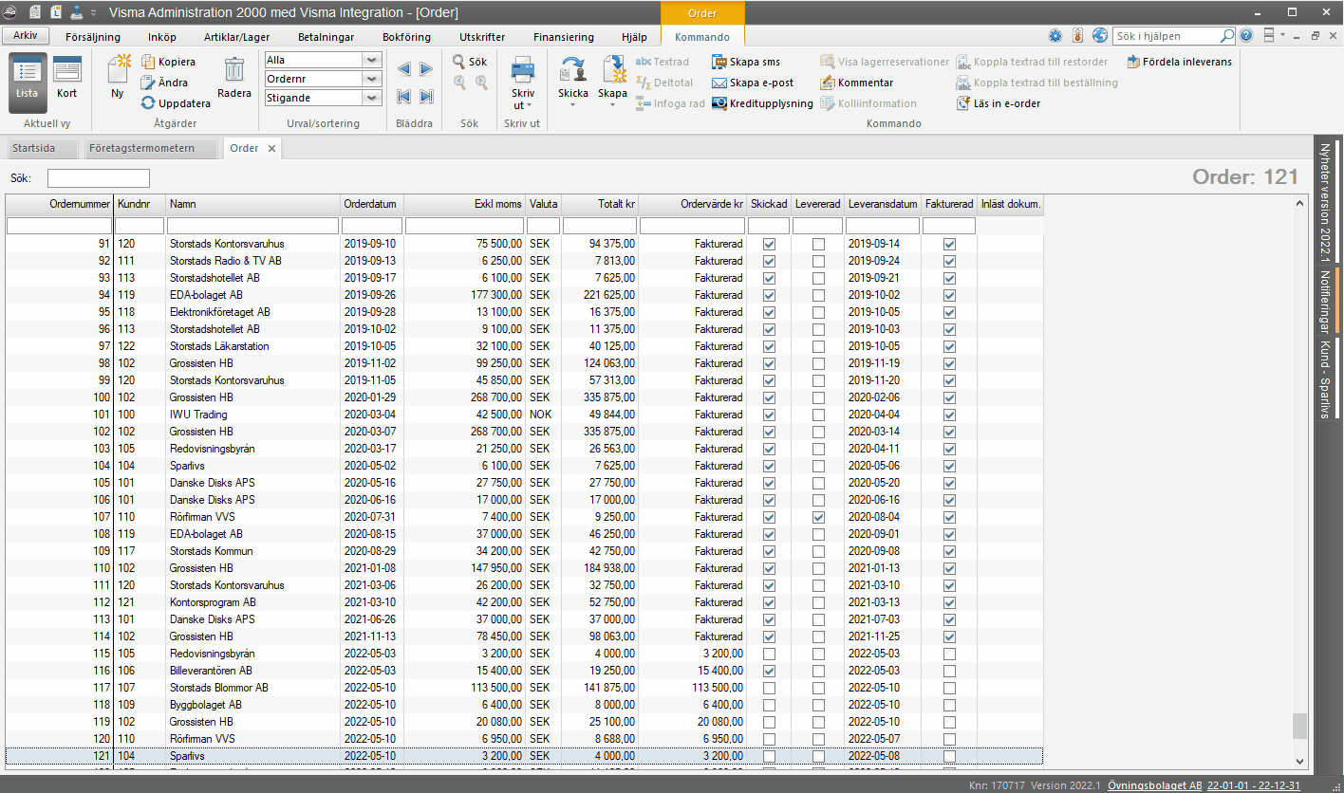Open the globe icon in header

point(1100,36)
